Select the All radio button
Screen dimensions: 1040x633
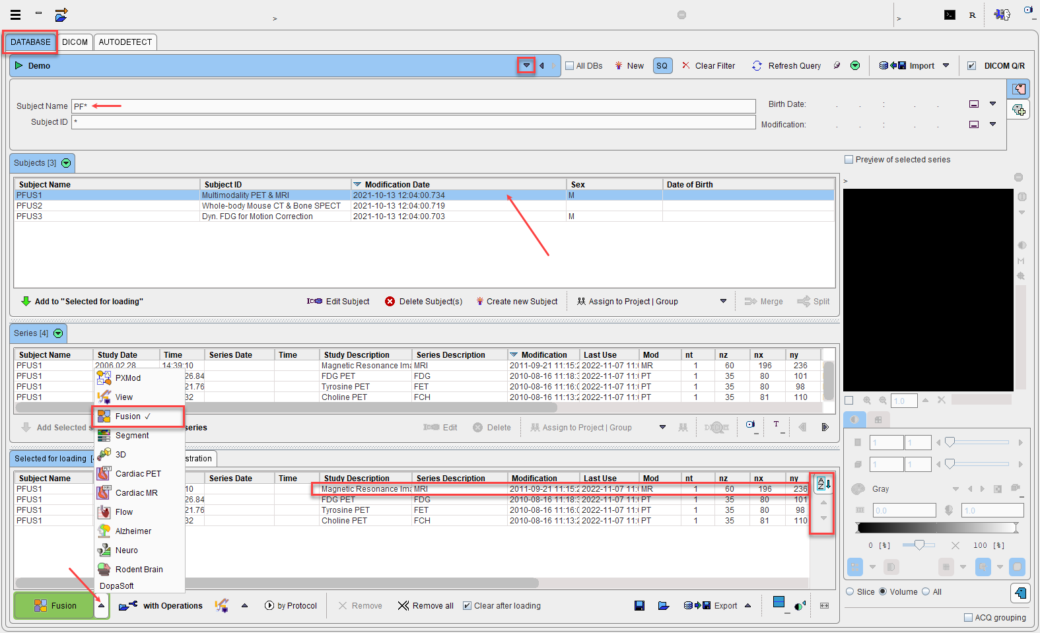click(926, 592)
